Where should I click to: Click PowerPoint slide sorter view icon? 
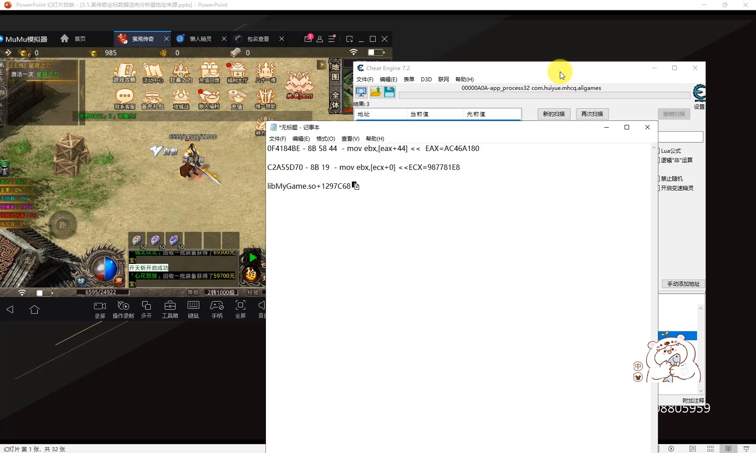coord(711,449)
